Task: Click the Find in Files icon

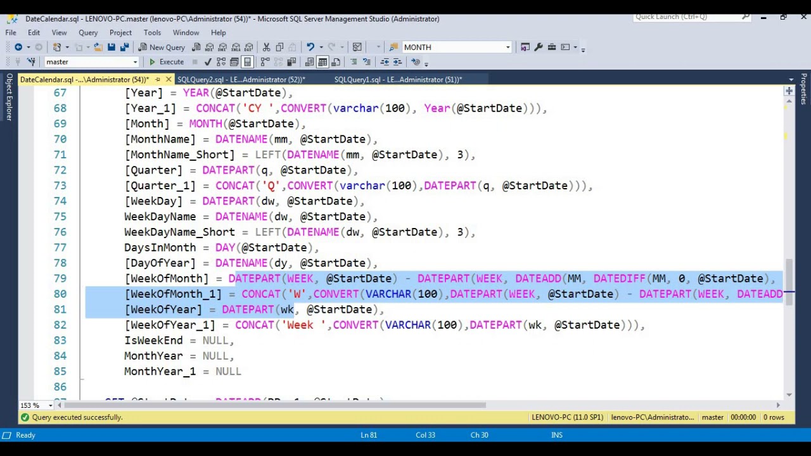Action: [393, 47]
